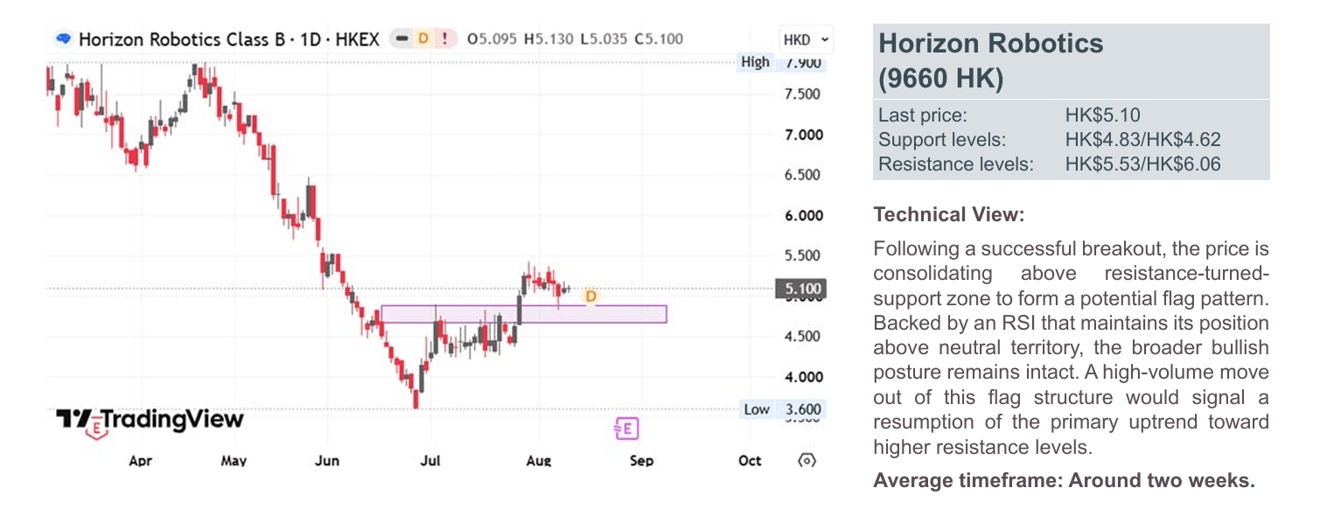Click the Jul label on time axis
The image size is (1320, 530).
(x=430, y=461)
